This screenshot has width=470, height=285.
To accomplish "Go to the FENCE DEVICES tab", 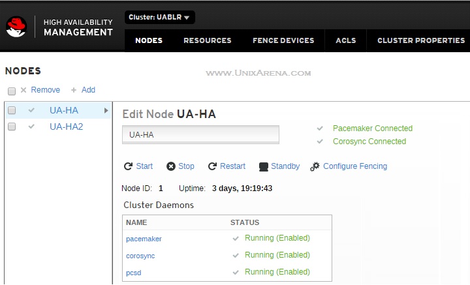I will tap(283, 40).
